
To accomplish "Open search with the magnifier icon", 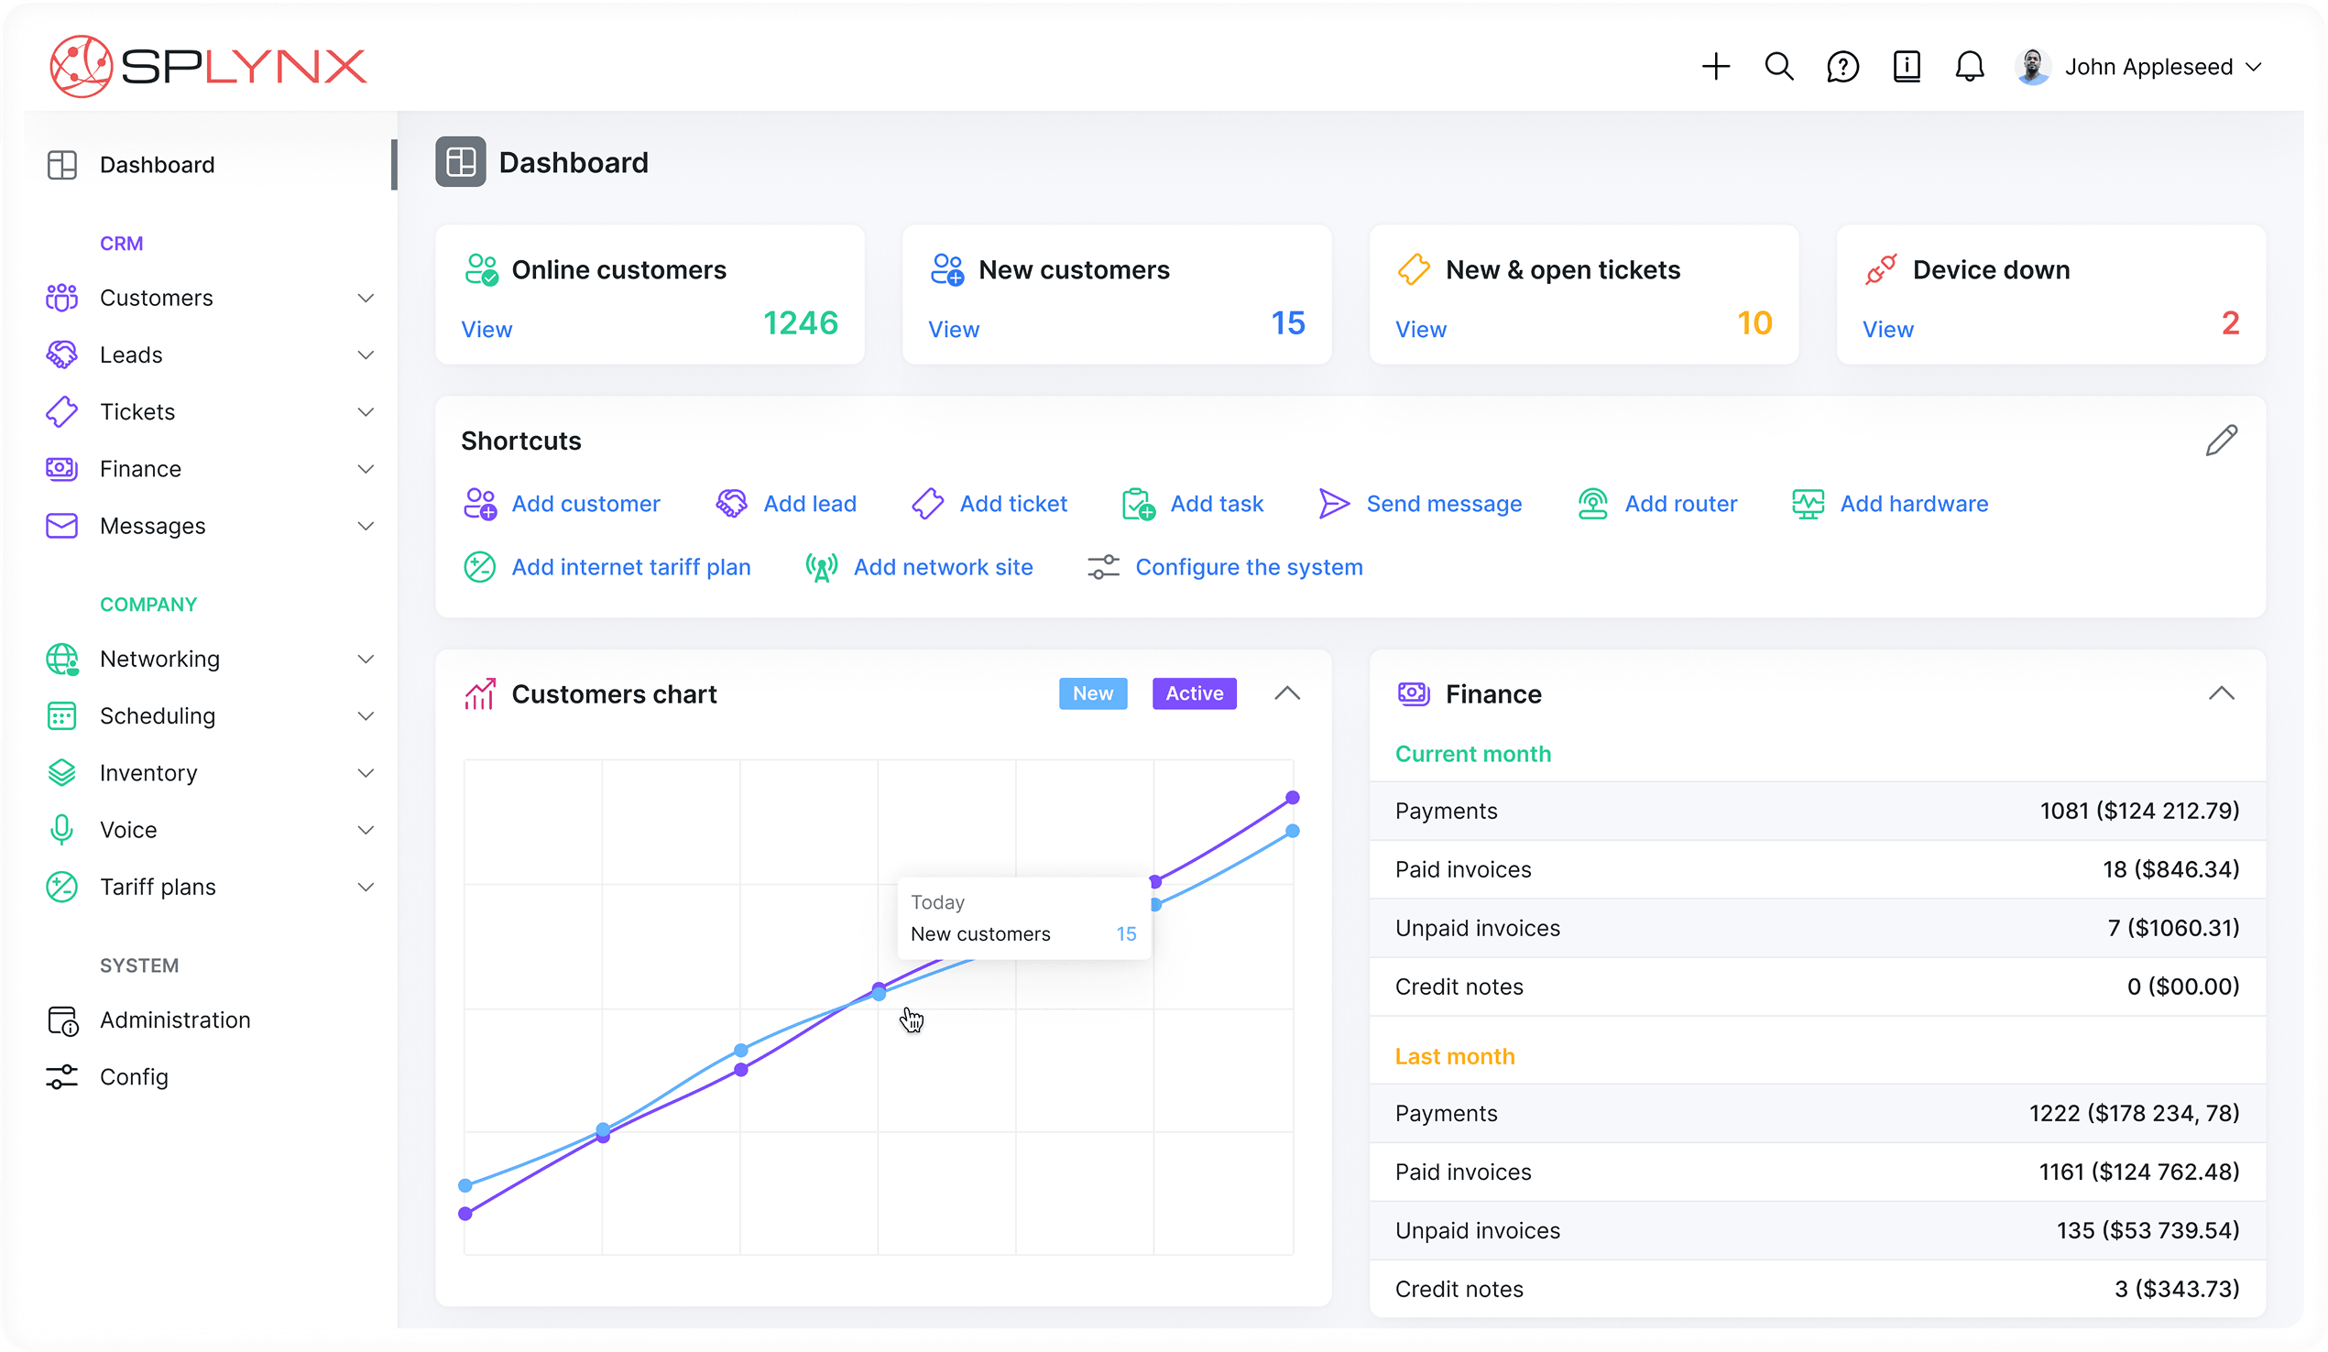I will 1778,67.
